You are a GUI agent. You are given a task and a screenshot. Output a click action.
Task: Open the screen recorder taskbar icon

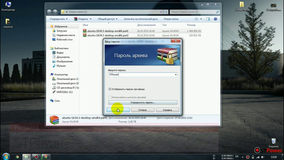pos(36,157)
